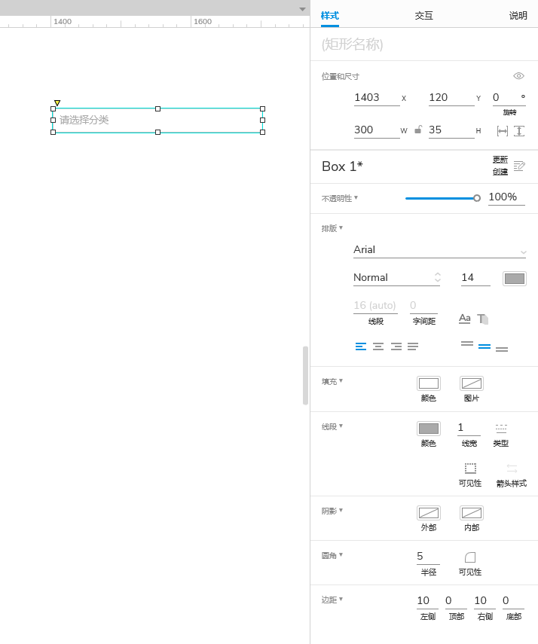This screenshot has width=538, height=644.
Task: Click 更新 to update the style
Action: tap(500, 160)
